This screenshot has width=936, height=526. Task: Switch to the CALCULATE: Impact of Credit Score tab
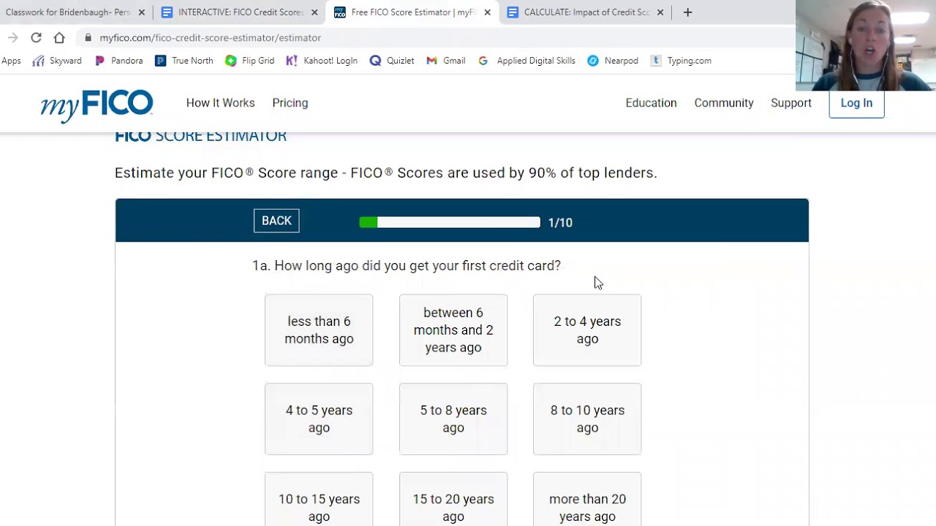click(x=585, y=12)
